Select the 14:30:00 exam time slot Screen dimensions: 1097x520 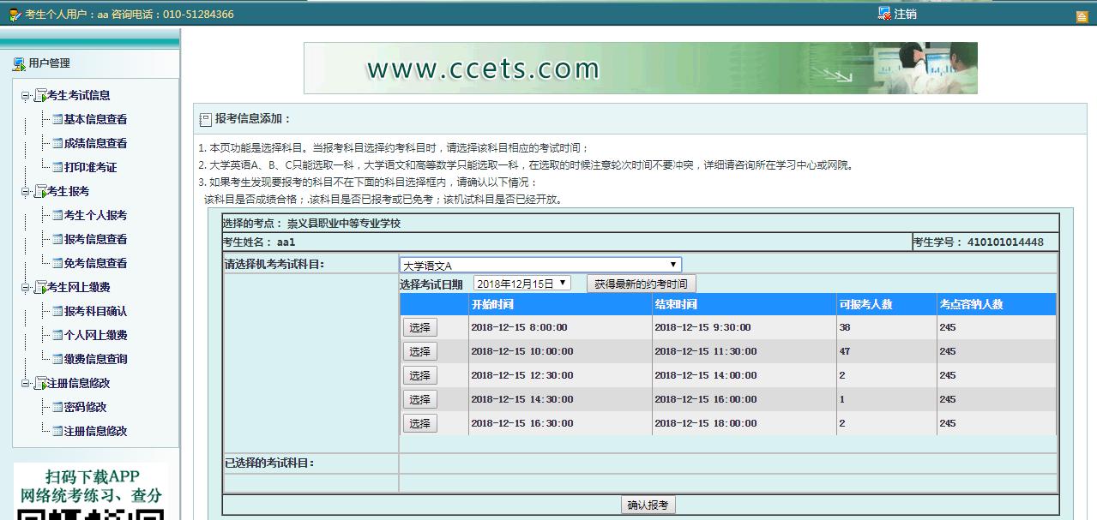419,399
